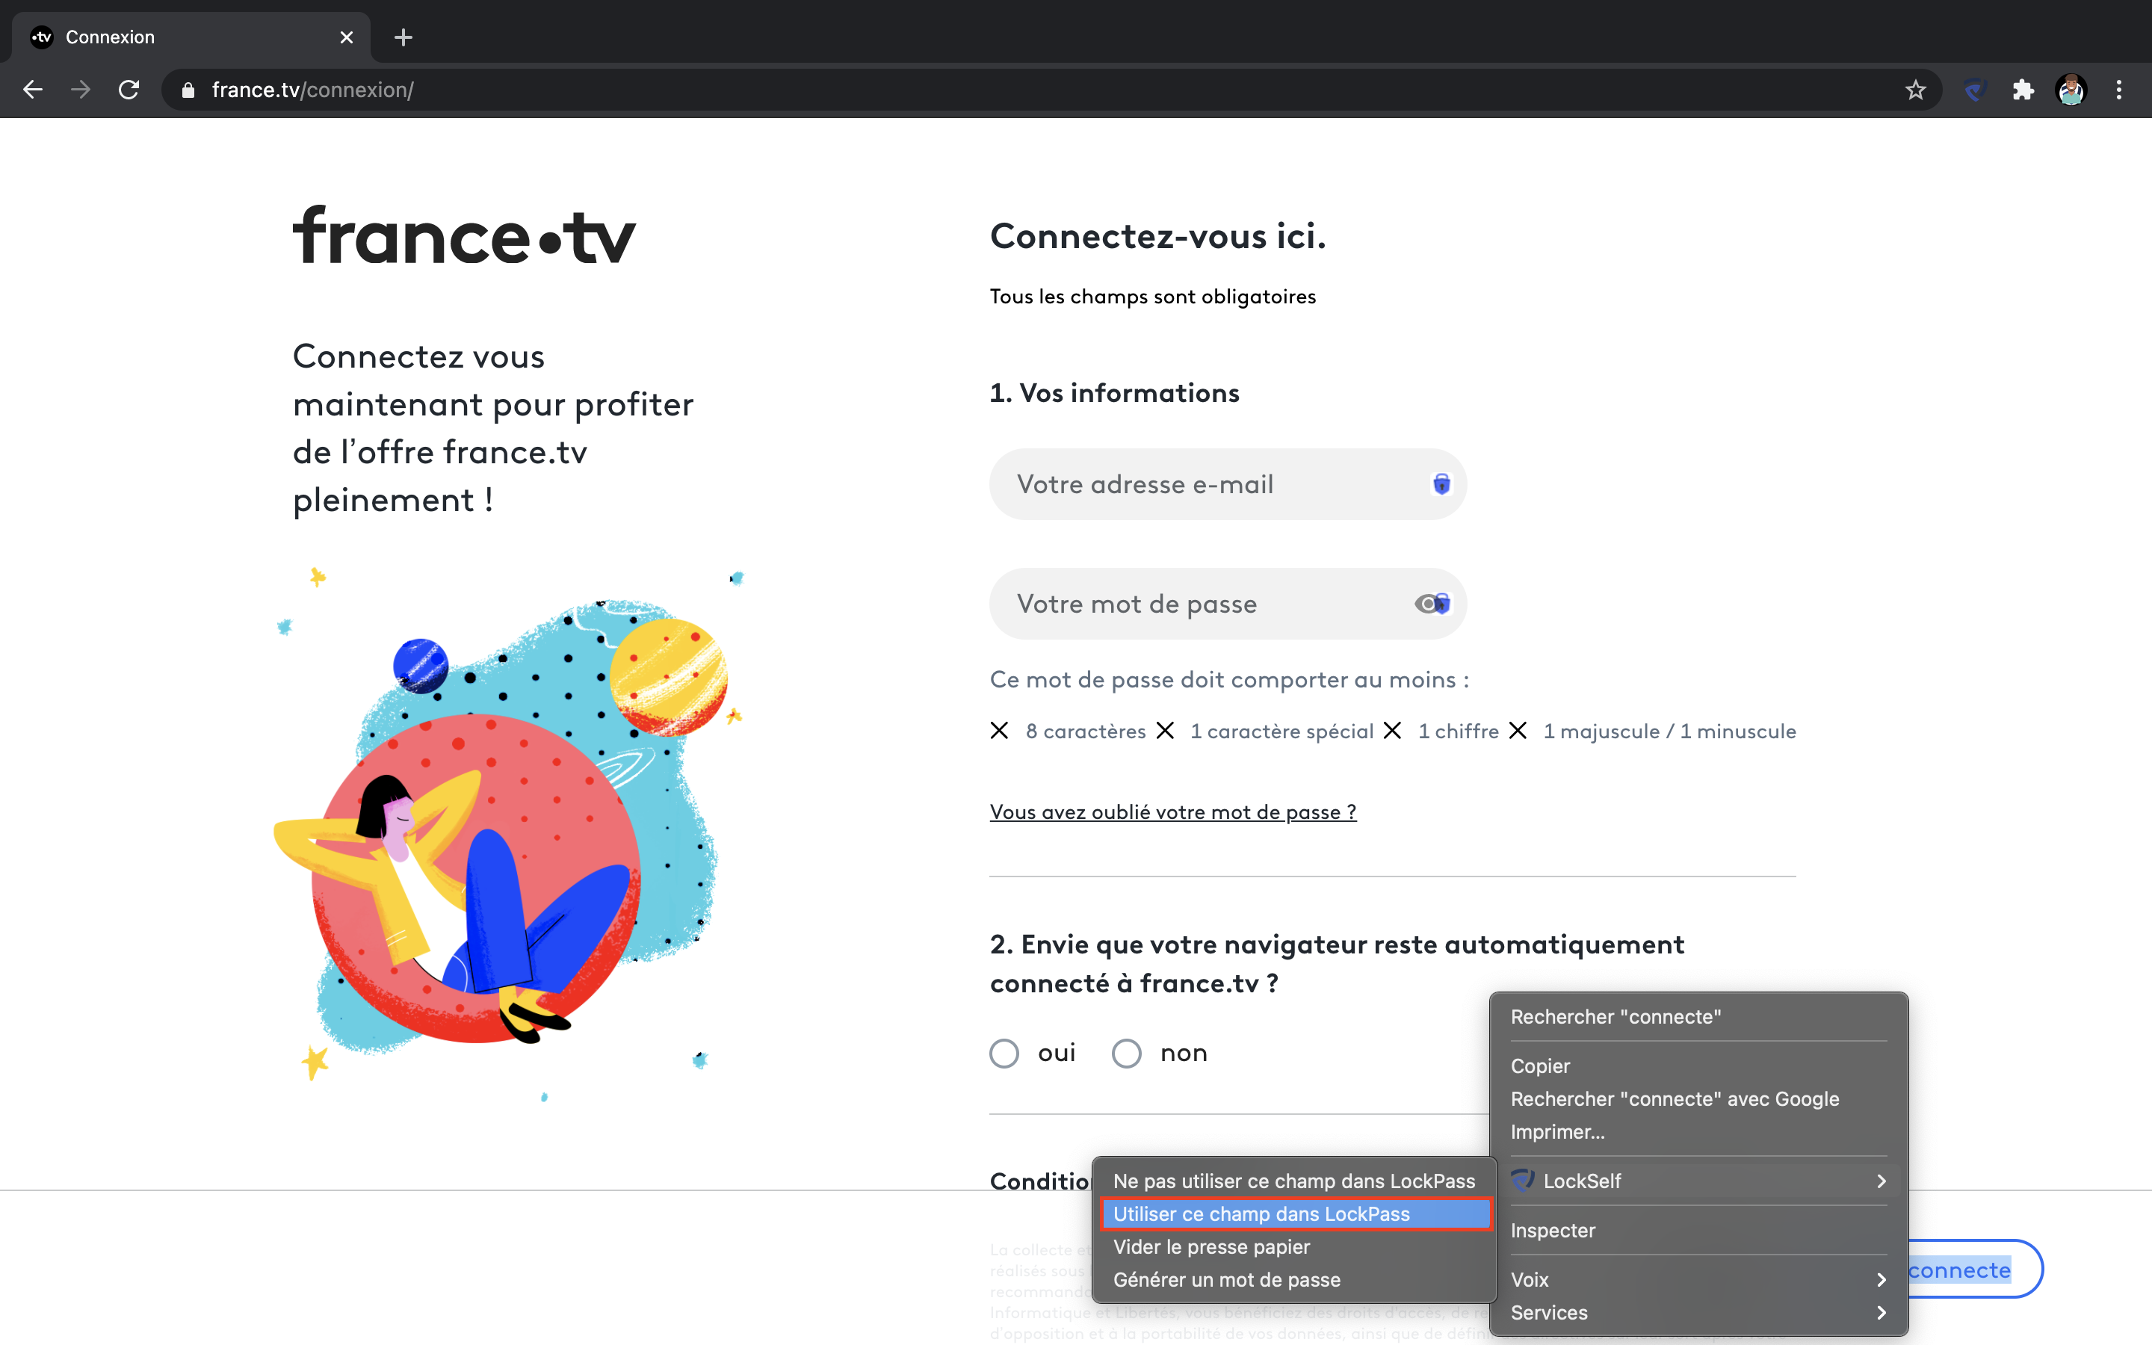
Task: Choose Imprimer... in context menu
Action: pyautogui.click(x=1698, y=1131)
